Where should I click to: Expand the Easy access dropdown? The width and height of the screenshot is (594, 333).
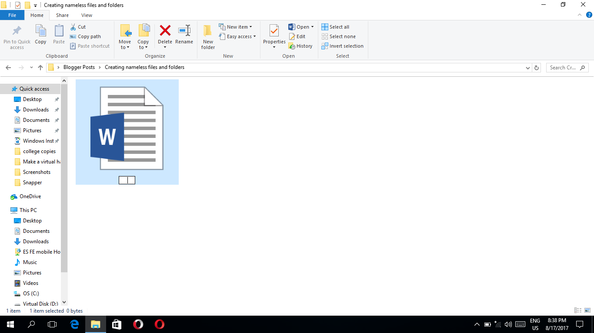(x=237, y=36)
